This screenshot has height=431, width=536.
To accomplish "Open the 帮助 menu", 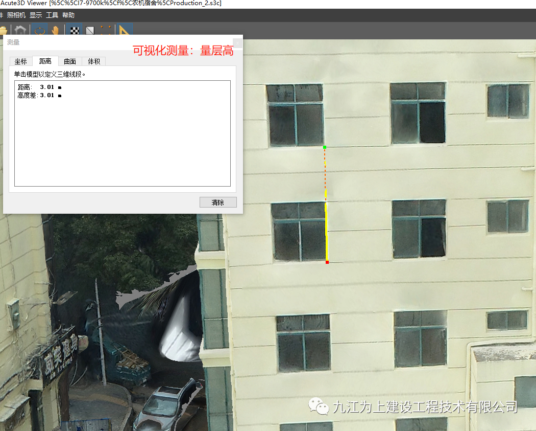I will tap(68, 15).
